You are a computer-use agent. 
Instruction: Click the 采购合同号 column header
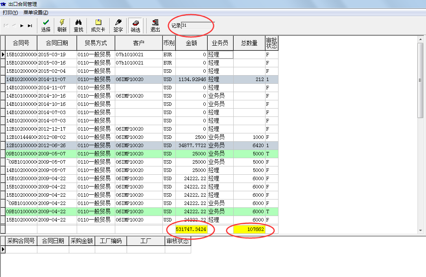[x=21, y=241]
